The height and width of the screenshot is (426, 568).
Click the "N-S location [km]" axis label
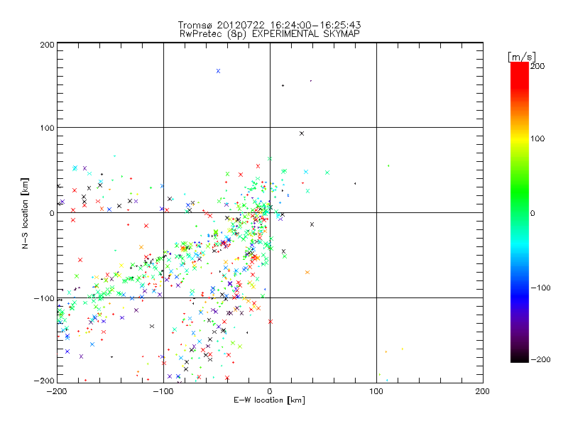[x=25, y=213]
